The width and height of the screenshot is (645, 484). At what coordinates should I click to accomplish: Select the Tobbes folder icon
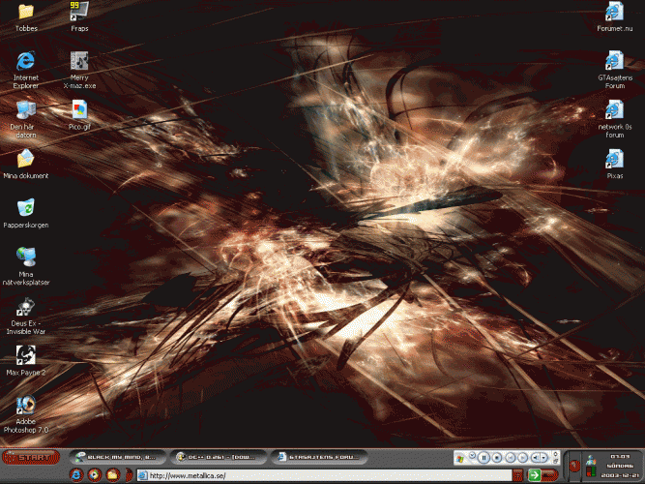(26, 12)
